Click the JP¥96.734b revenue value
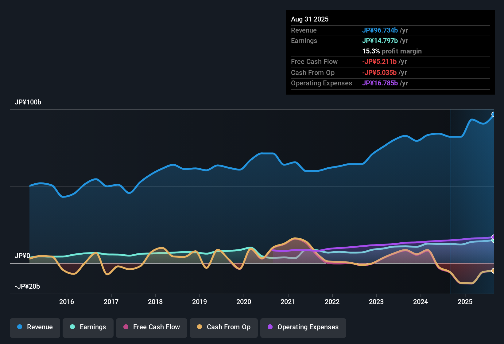 tap(380, 30)
